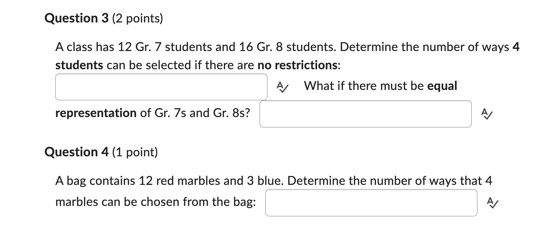Click the spell check icon beside the first Question 3 blank
552x227 pixels.
pyautogui.click(x=282, y=87)
